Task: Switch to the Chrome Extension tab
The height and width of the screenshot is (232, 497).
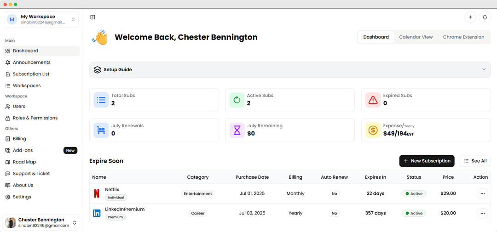Action: tap(463, 37)
